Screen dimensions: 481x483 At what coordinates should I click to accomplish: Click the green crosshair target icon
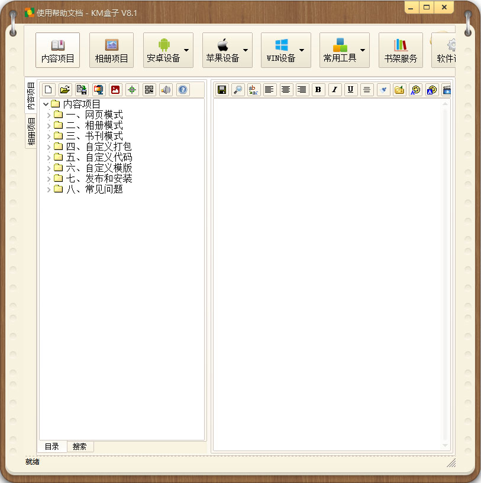(132, 90)
